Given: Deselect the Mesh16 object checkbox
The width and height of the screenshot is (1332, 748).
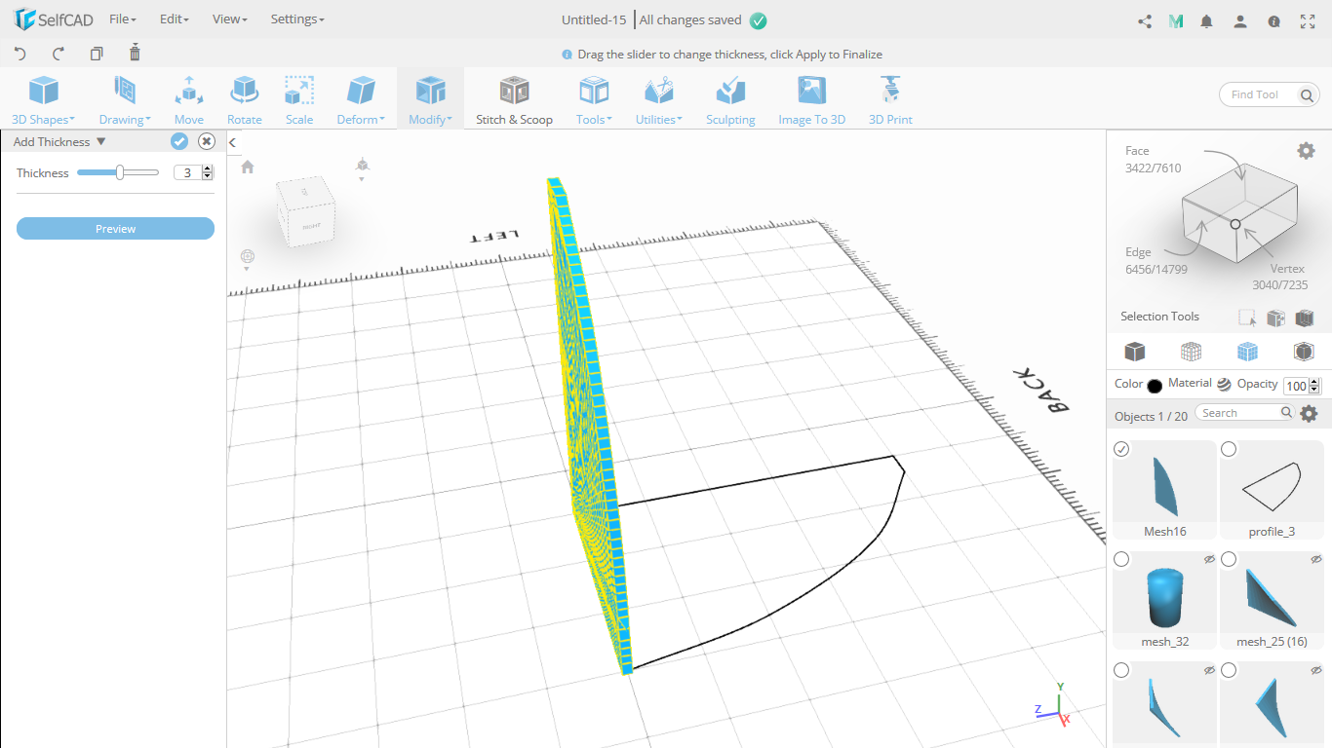Looking at the screenshot, I should 1121,449.
